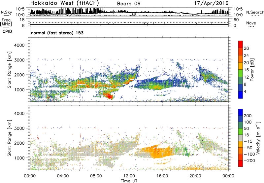This screenshot has height=183, width=264.
Task: Click the date '17/Apr/2016'
Action: [211, 3]
